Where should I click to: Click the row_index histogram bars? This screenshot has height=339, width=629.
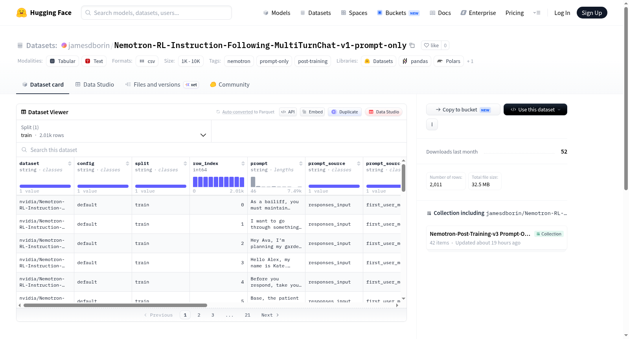click(219, 182)
